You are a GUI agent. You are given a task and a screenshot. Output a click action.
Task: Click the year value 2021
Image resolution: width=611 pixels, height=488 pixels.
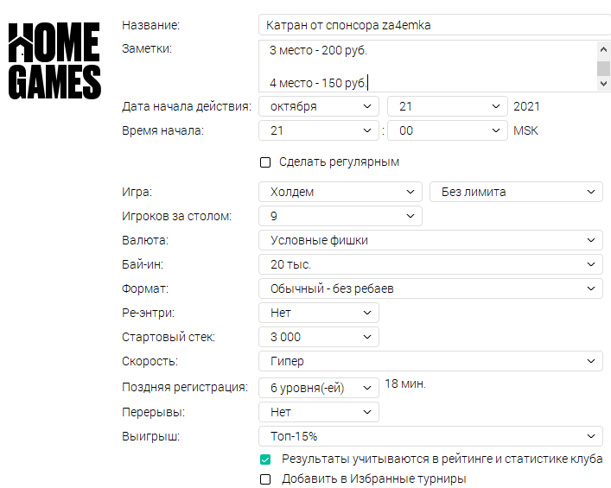pyautogui.click(x=526, y=106)
